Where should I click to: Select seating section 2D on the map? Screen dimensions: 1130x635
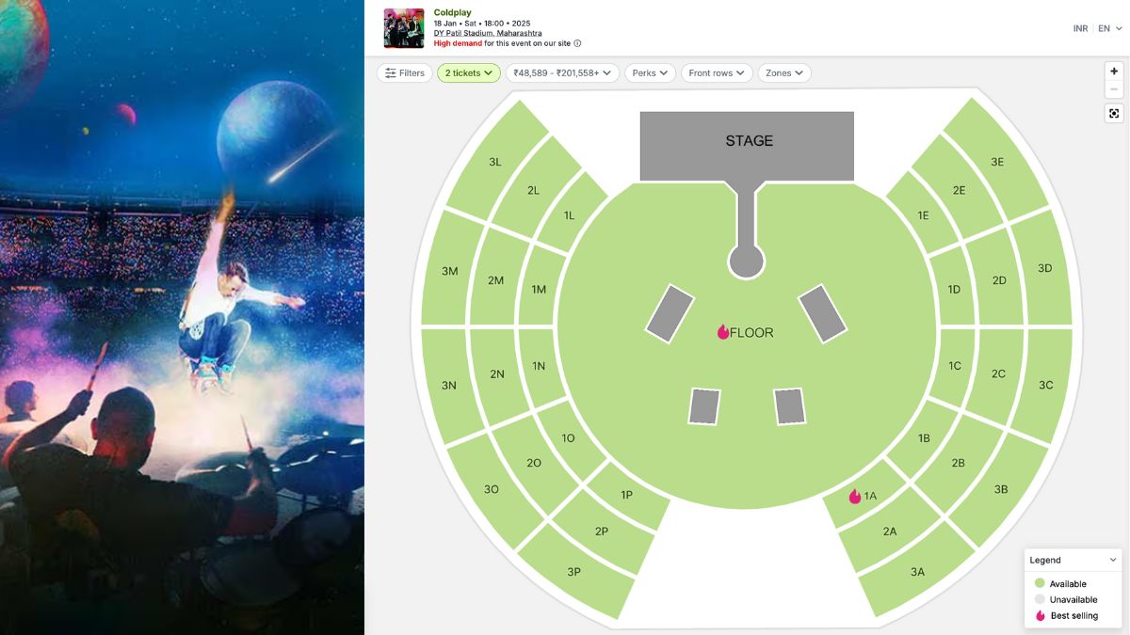point(999,280)
